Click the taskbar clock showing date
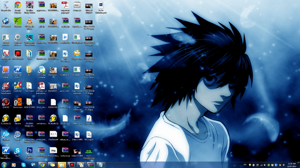 point(292,165)
